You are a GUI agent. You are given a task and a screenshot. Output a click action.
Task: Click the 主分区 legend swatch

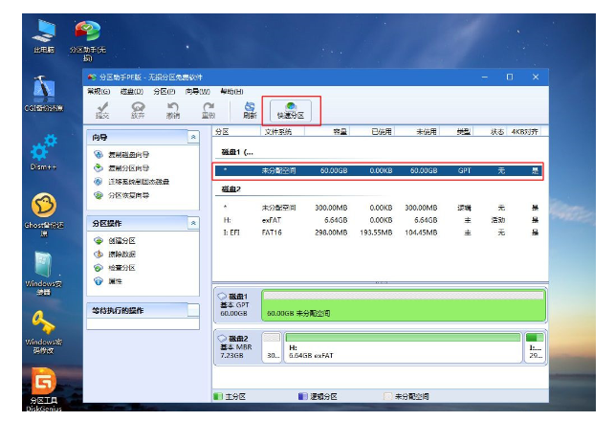[218, 396]
